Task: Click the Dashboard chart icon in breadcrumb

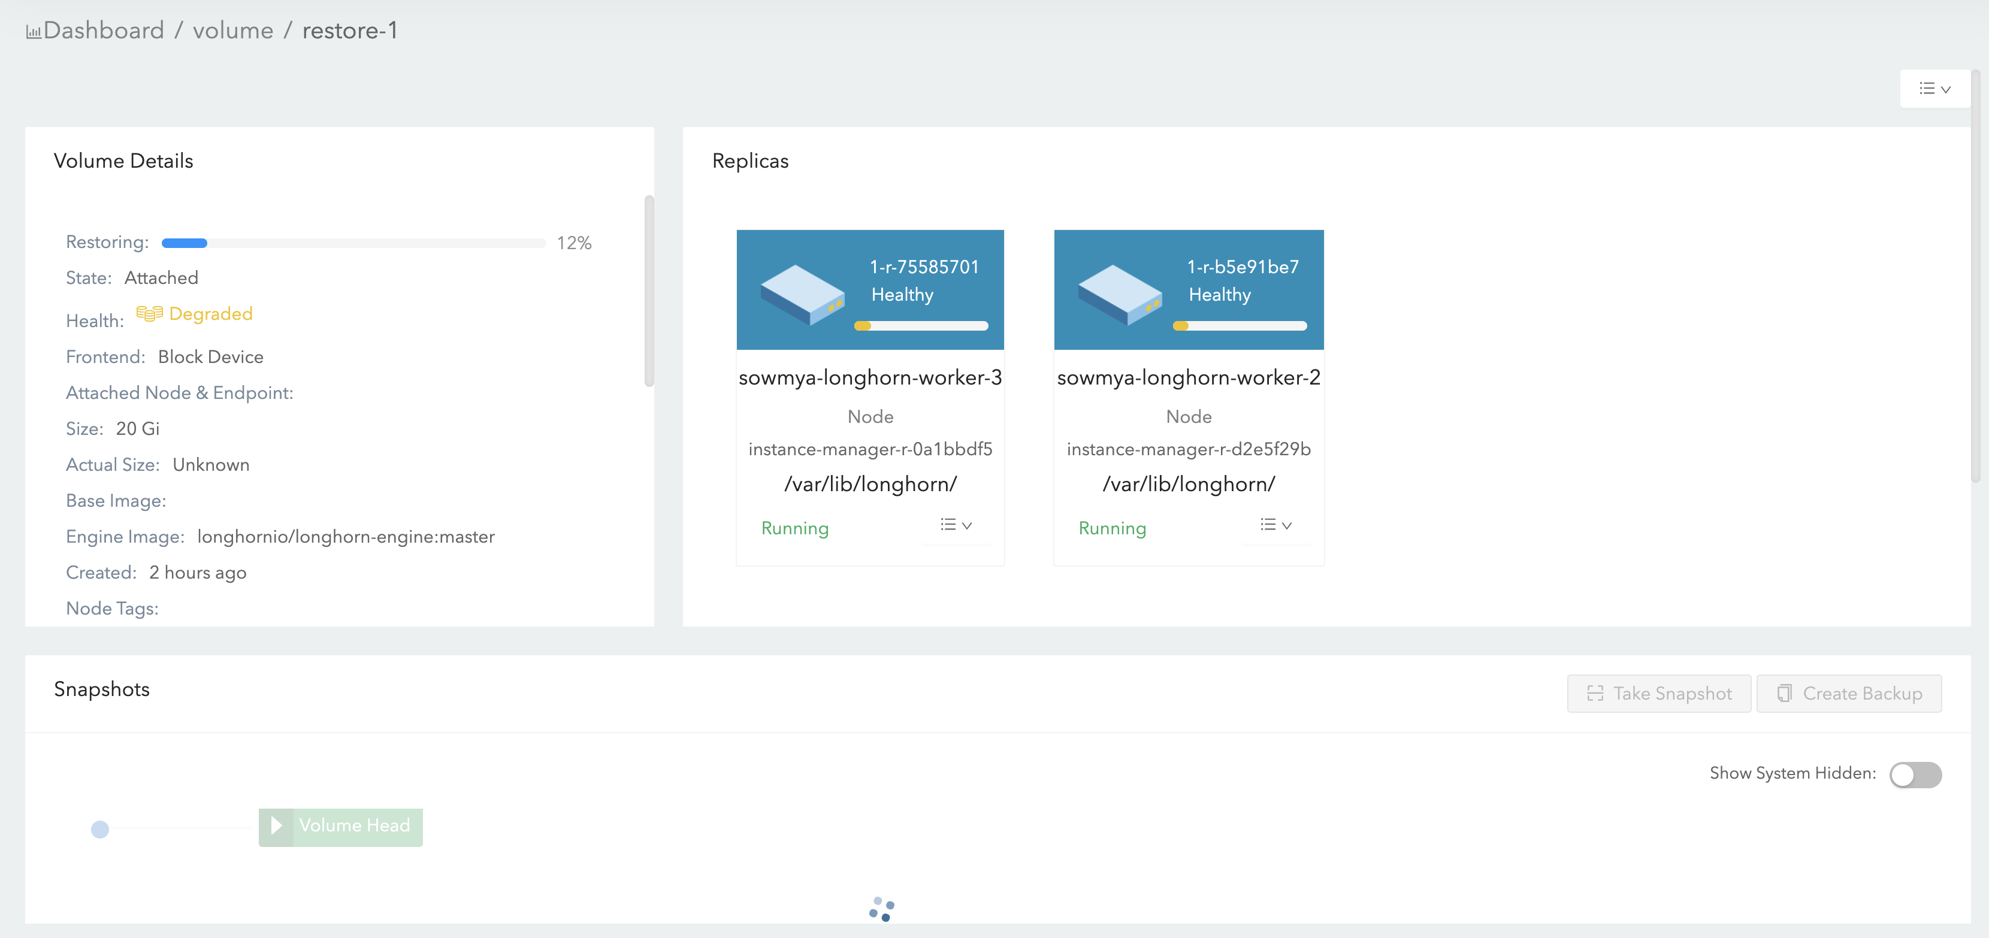Action: [33, 32]
